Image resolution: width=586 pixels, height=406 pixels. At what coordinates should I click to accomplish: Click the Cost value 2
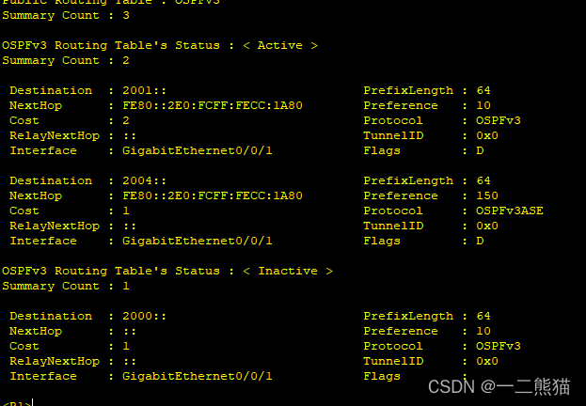126,120
